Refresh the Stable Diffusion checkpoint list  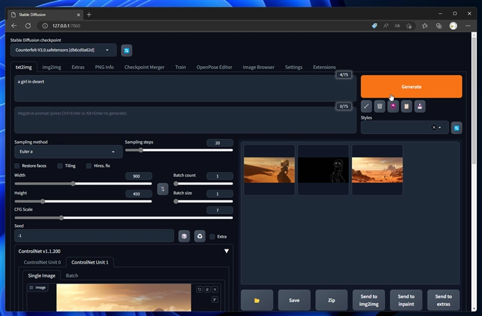(x=127, y=50)
